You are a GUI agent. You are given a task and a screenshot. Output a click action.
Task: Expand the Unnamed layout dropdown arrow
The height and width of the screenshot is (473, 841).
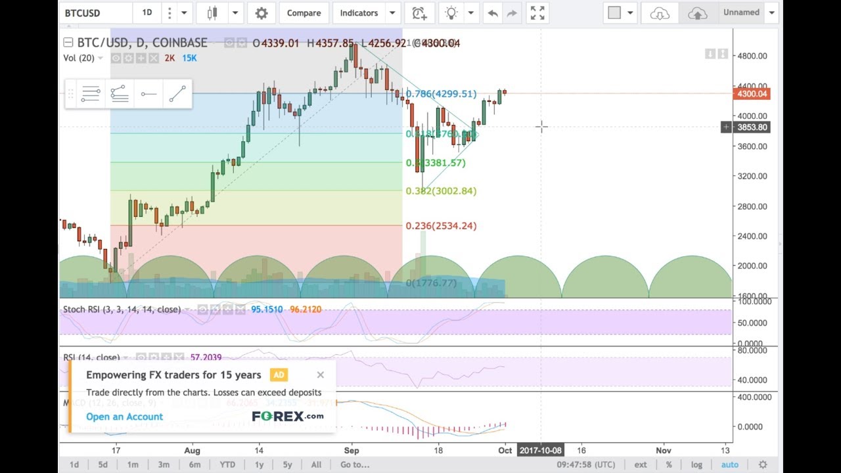coord(772,13)
